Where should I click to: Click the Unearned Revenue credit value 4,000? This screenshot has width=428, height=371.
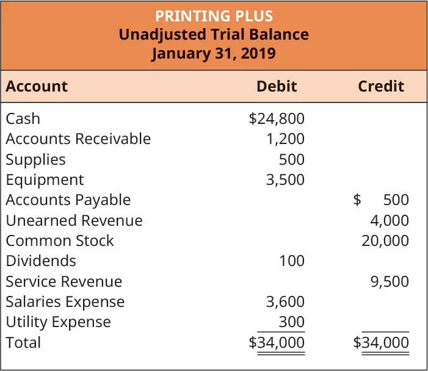point(390,220)
